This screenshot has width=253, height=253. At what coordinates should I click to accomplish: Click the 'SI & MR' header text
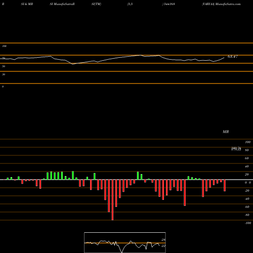[27, 4]
